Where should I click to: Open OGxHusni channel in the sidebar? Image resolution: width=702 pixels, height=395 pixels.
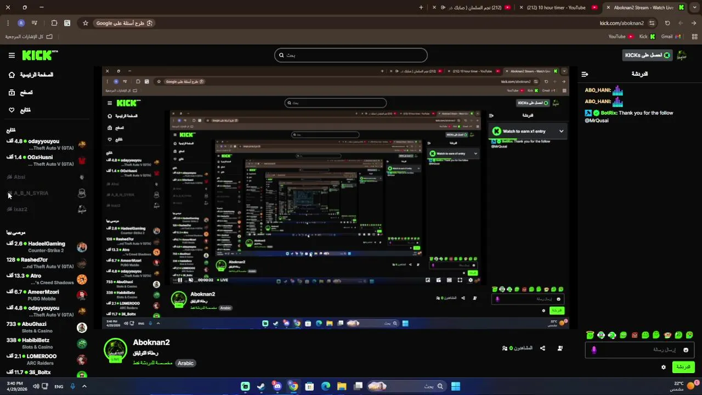pyautogui.click(x=47, y=160)
